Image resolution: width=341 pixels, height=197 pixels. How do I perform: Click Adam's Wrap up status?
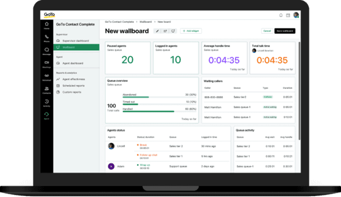point(145,165)
